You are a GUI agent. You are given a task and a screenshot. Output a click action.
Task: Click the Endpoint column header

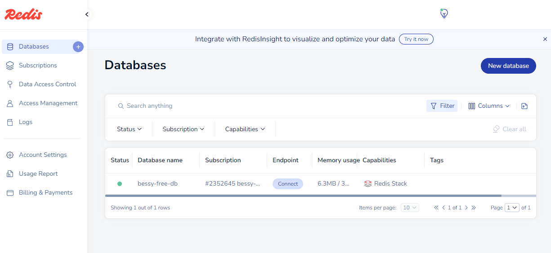click(x=286, y=160)
